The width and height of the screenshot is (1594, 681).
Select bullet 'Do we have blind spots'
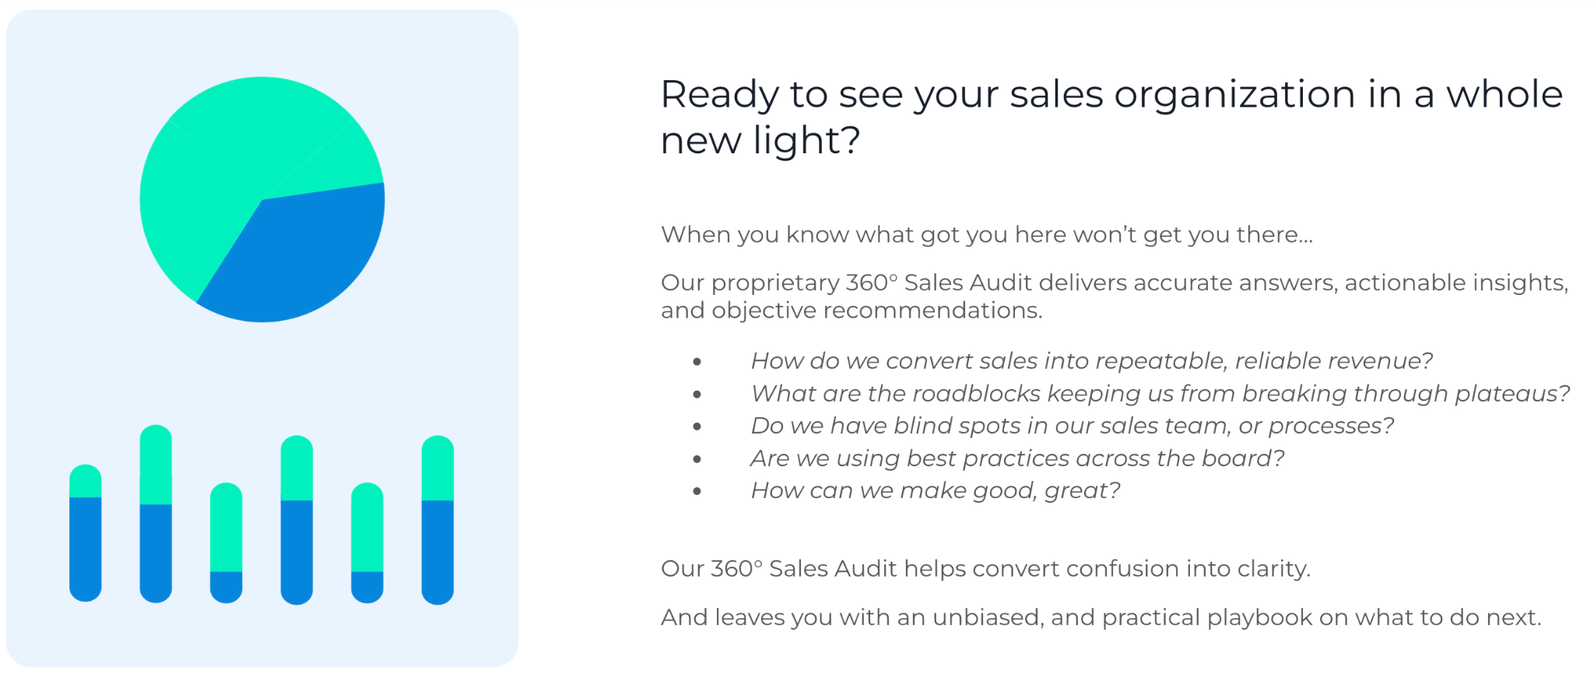[x=1072, y=426]
